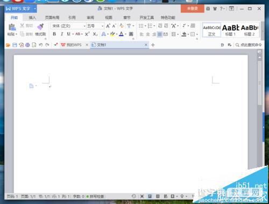269x204 pixels.
Task: Select Align right paragraph alignment
Action: pos(154,34)
